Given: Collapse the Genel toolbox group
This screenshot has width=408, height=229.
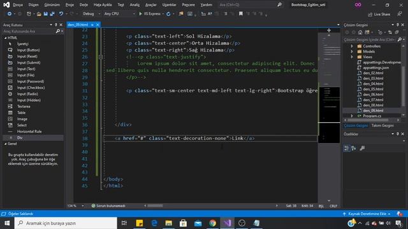Looking at the screenshot, I should (6, 144).
